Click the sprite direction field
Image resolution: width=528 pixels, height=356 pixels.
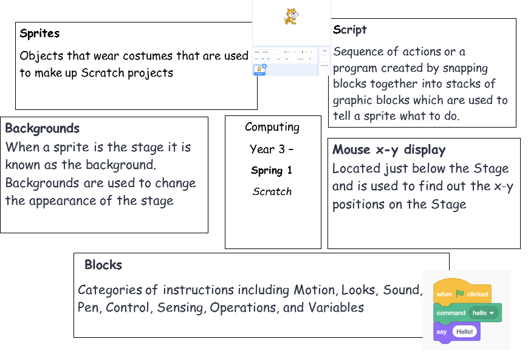pos(310,59)
